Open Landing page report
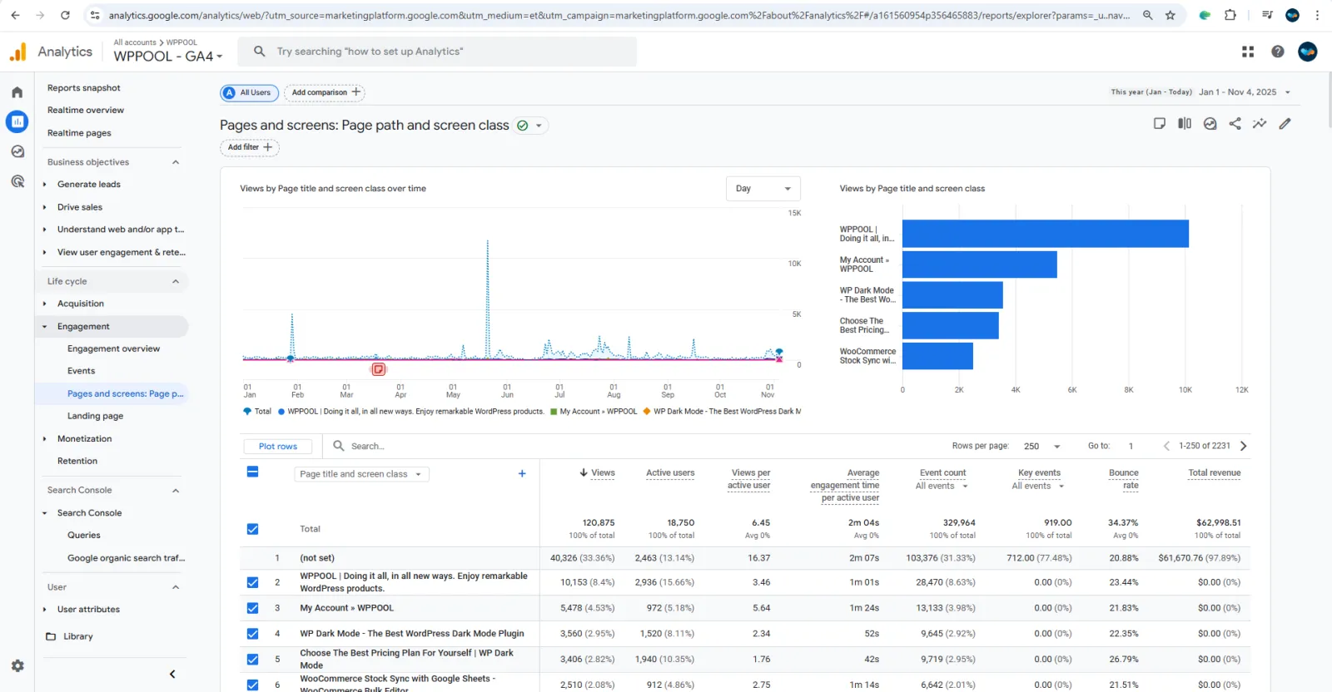This screenshot has width=1332, height=692. (x=95, y=416)
